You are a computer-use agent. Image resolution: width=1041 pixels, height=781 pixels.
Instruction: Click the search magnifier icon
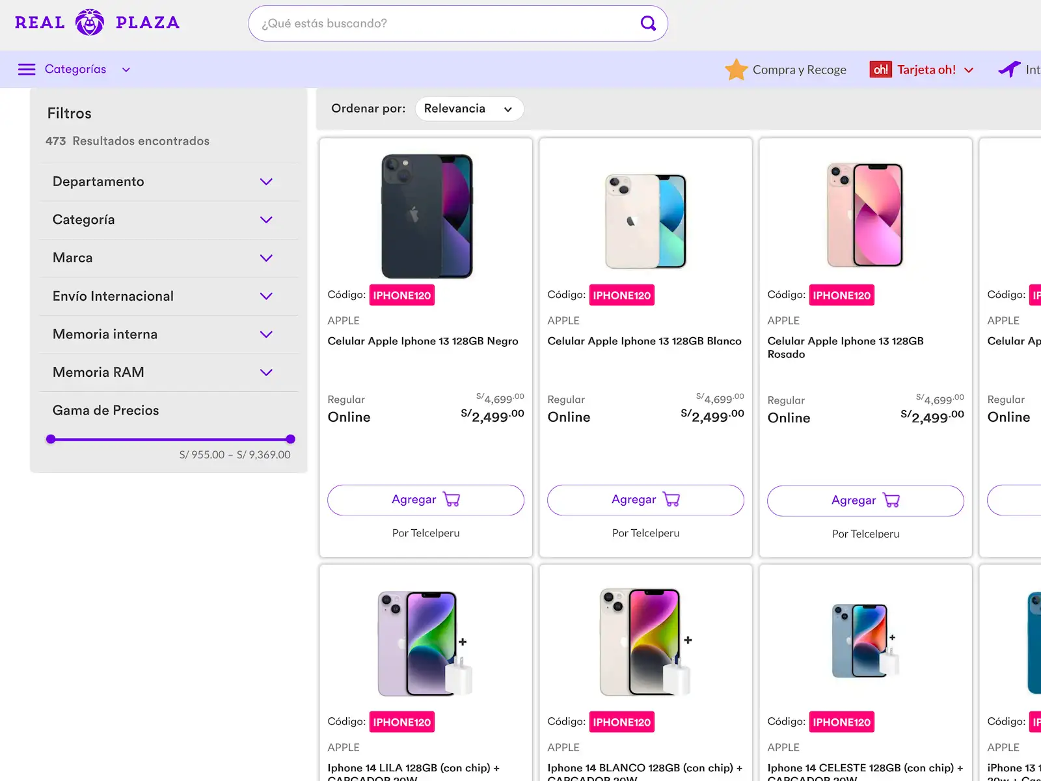(648, 23)
